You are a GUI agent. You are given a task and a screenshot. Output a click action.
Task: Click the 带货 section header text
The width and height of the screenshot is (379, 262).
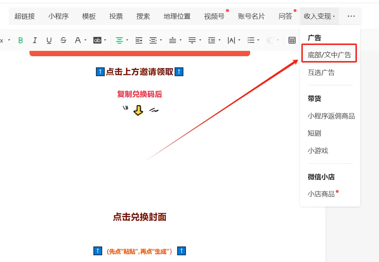[x=314, y=98]
